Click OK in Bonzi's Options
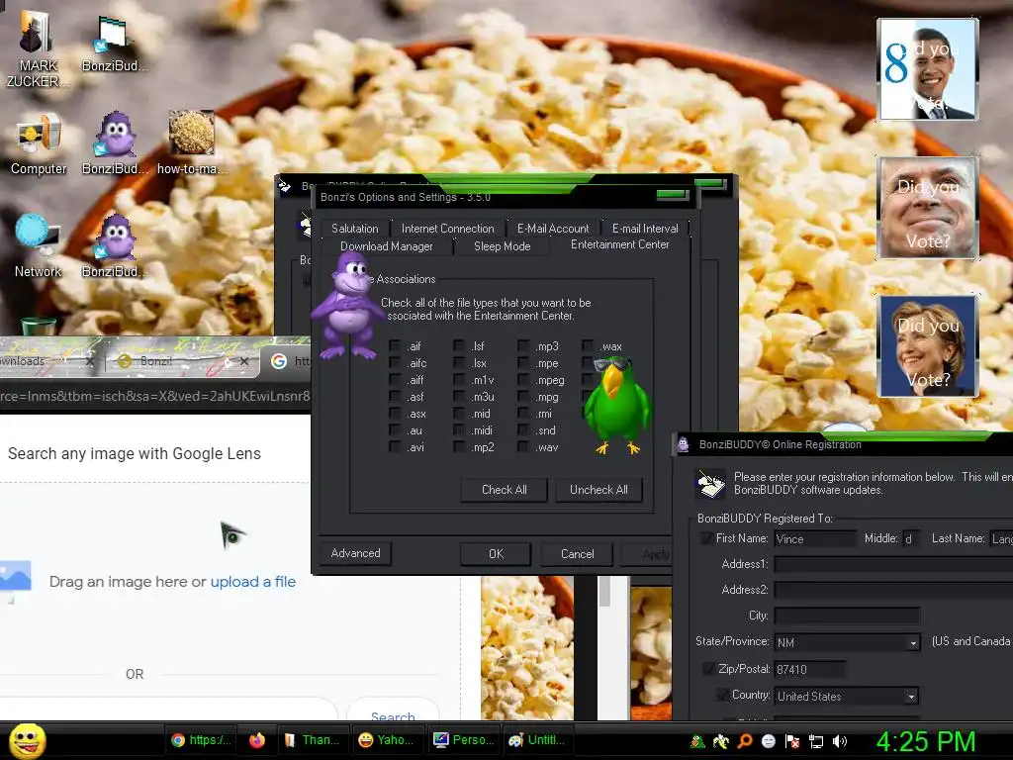This screenshot has height=760, width=1013. tap(496, 554)
